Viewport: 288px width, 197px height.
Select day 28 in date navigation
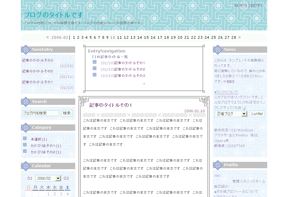tap(234, 37)
